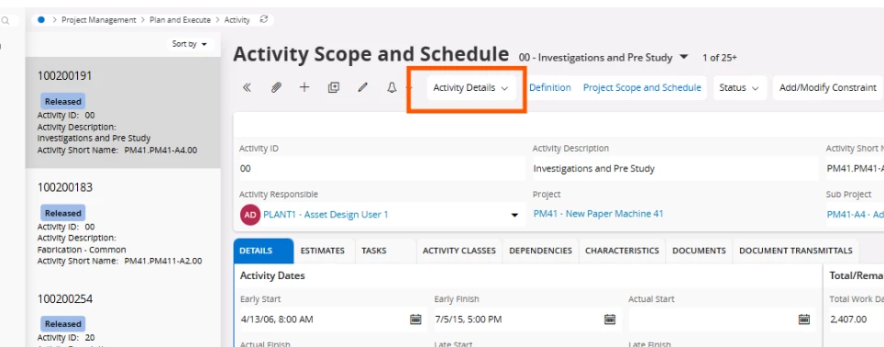Click the Activity Short Name field value
Screen dimensions: 884x347
tap(855, 169)
